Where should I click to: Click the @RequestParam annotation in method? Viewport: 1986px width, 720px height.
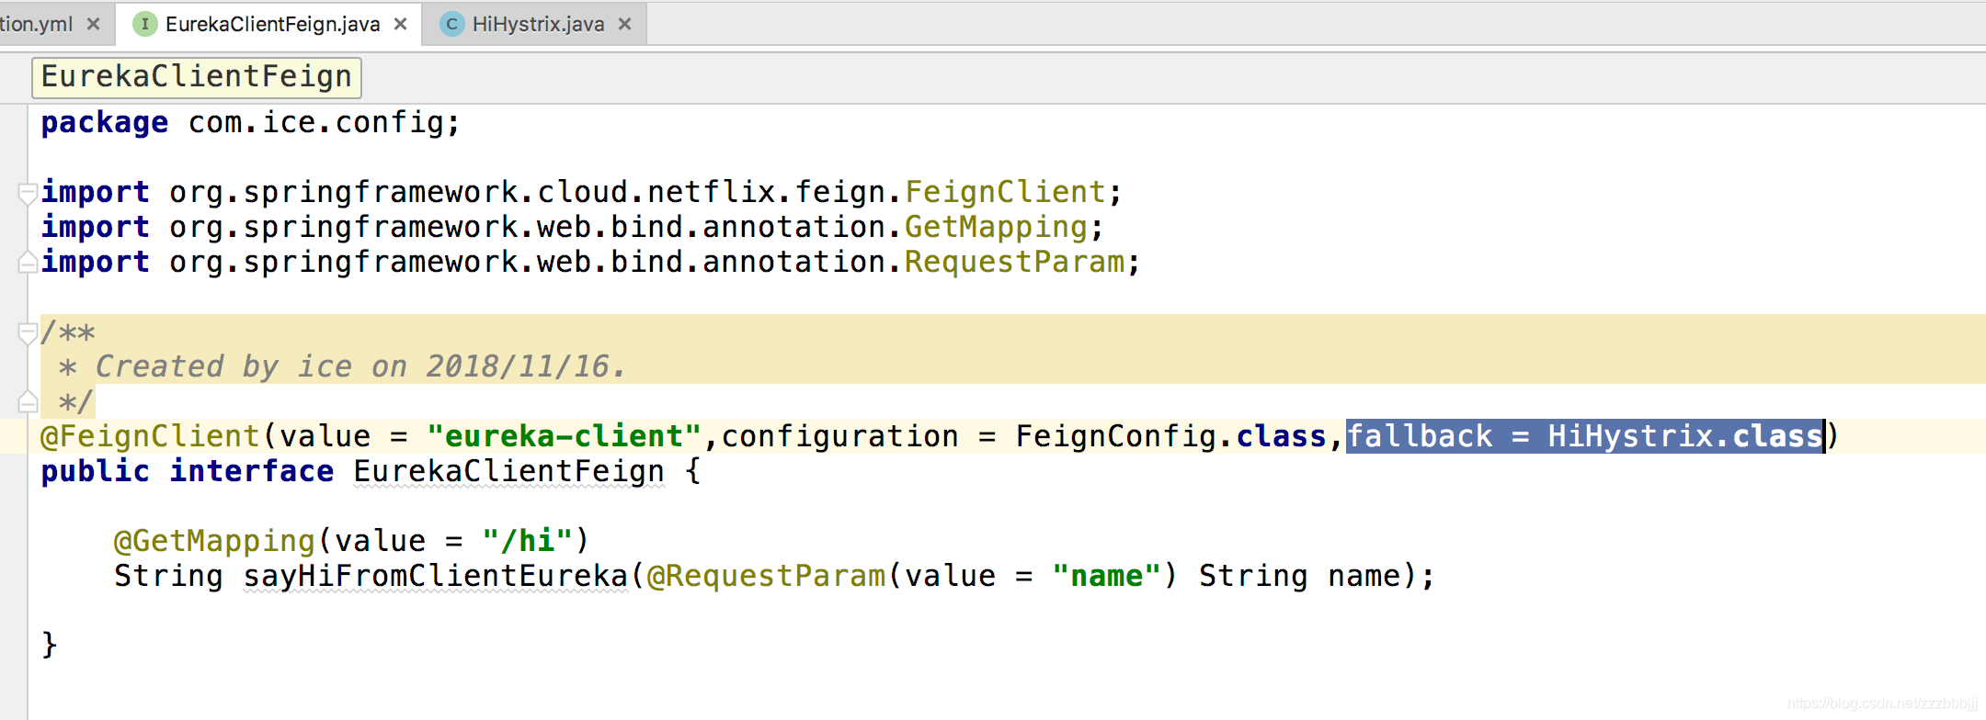(766, 576)
